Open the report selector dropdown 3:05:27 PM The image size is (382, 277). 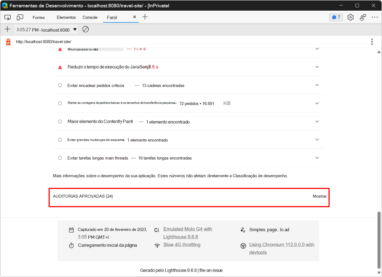click(46, 29)
